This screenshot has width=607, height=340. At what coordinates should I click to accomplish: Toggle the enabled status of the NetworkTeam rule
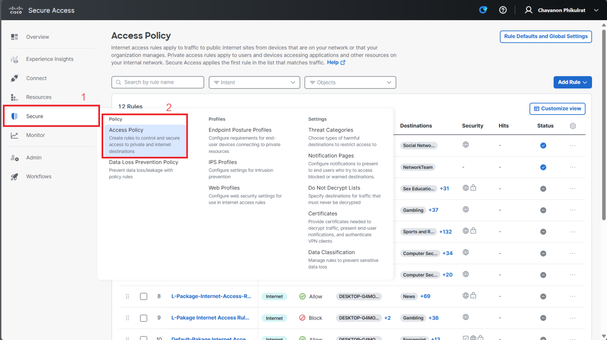coord(543,167)
